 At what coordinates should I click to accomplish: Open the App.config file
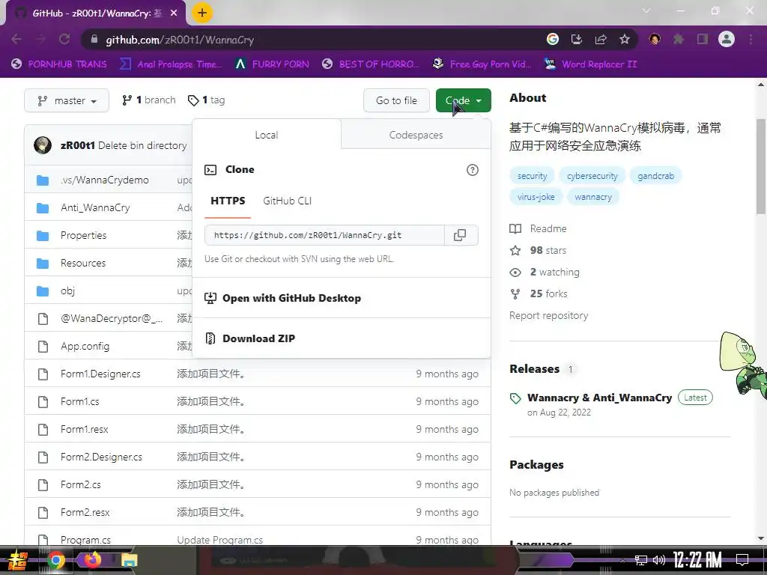(x=85, y=346)
